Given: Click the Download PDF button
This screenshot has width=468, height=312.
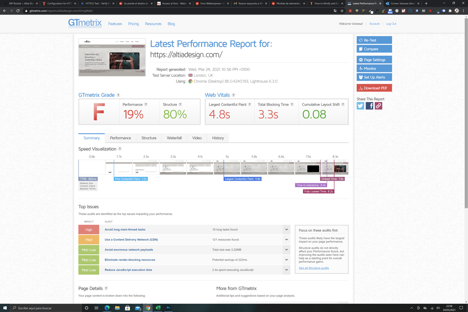Looking at the screenshot, I should [374, 88].
